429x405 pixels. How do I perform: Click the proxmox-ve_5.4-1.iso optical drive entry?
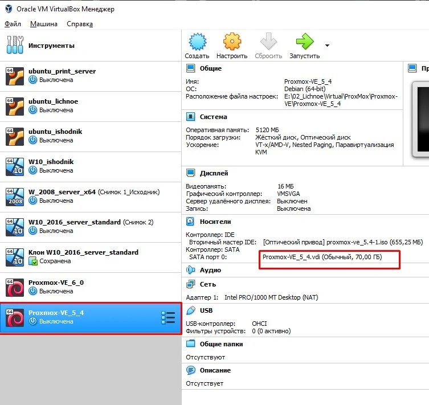pos(343,242)
